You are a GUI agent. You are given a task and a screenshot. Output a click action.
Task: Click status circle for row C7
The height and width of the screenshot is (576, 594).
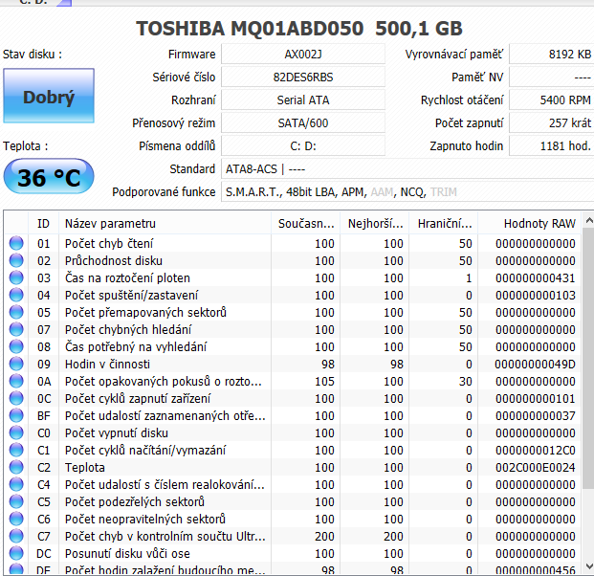16,536
